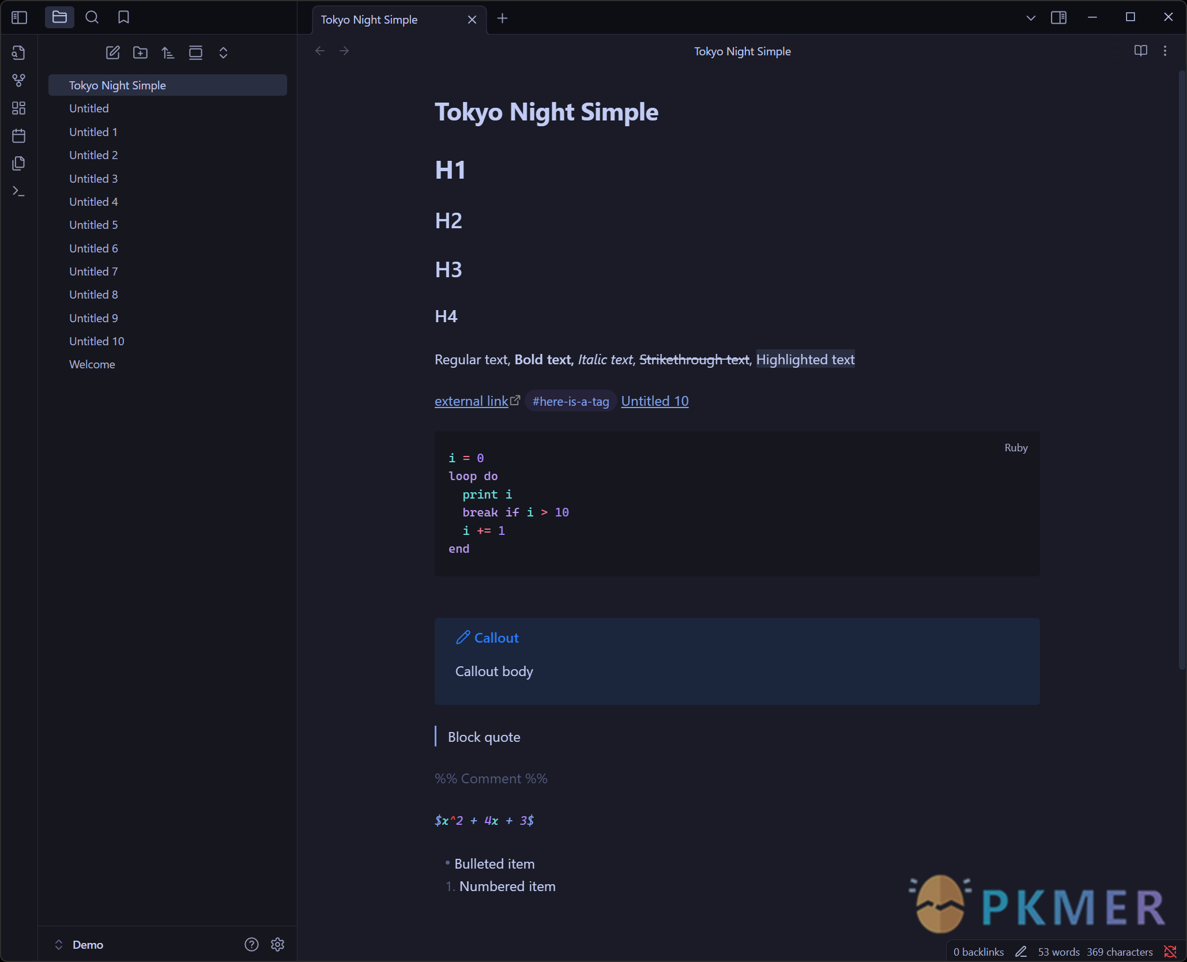Image resolution: width=1187 pixels, height=962 pixels.
Task: Toggle editing mode pencil in status bar
Action: pyautogui.click(x=1021, y=952)
